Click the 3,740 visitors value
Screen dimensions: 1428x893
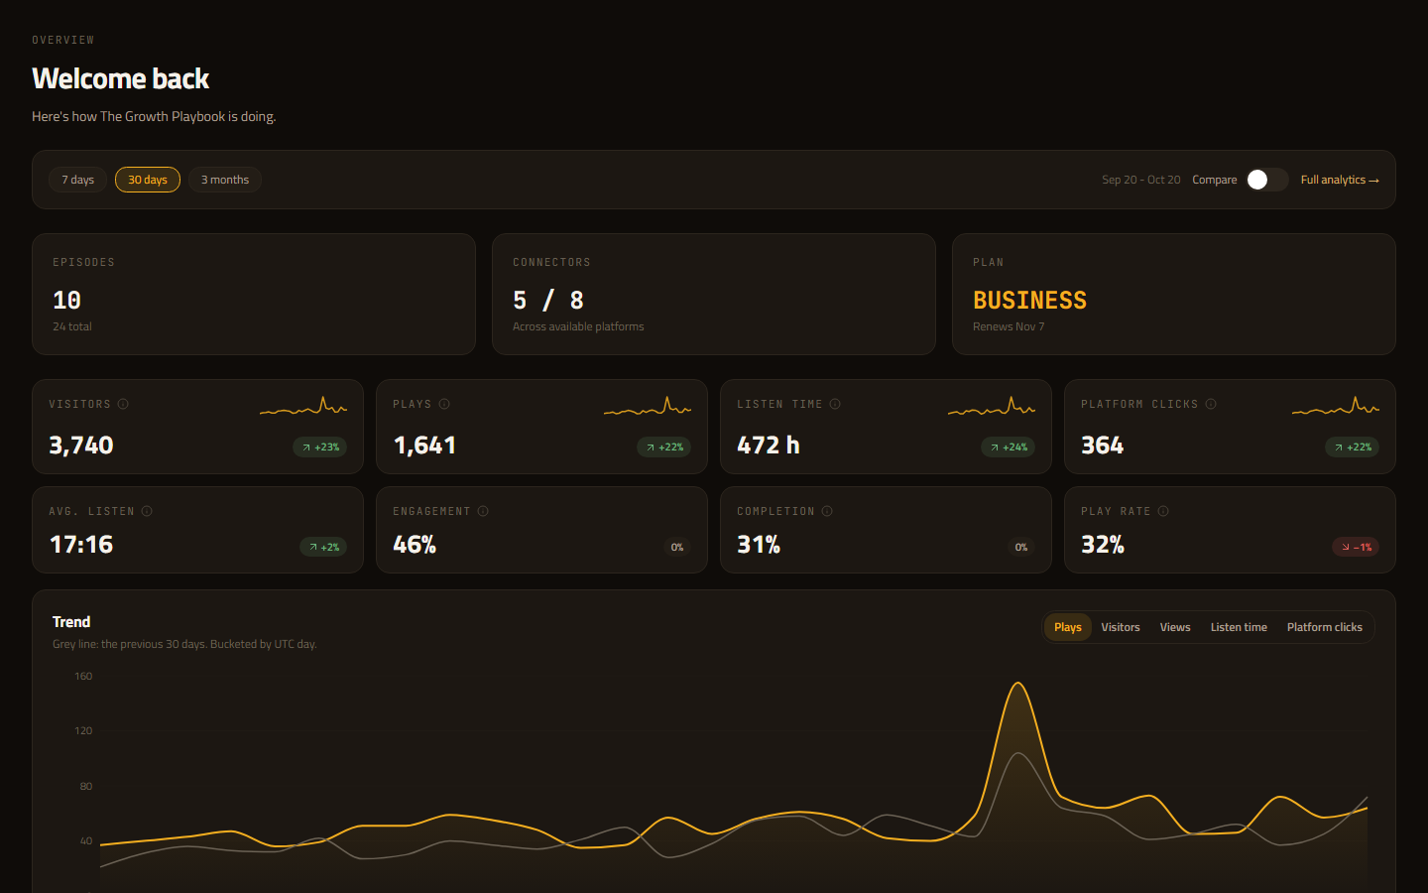click(x=81, y=446)
